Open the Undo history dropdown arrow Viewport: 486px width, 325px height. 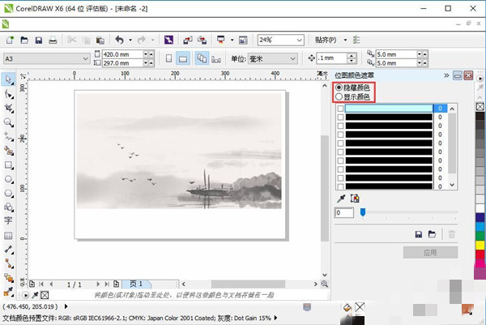(130, 40)
